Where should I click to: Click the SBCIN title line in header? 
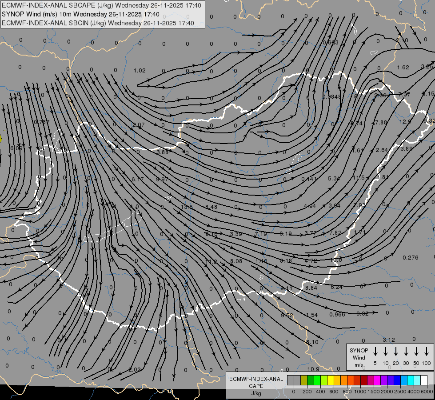click(98, 23)
